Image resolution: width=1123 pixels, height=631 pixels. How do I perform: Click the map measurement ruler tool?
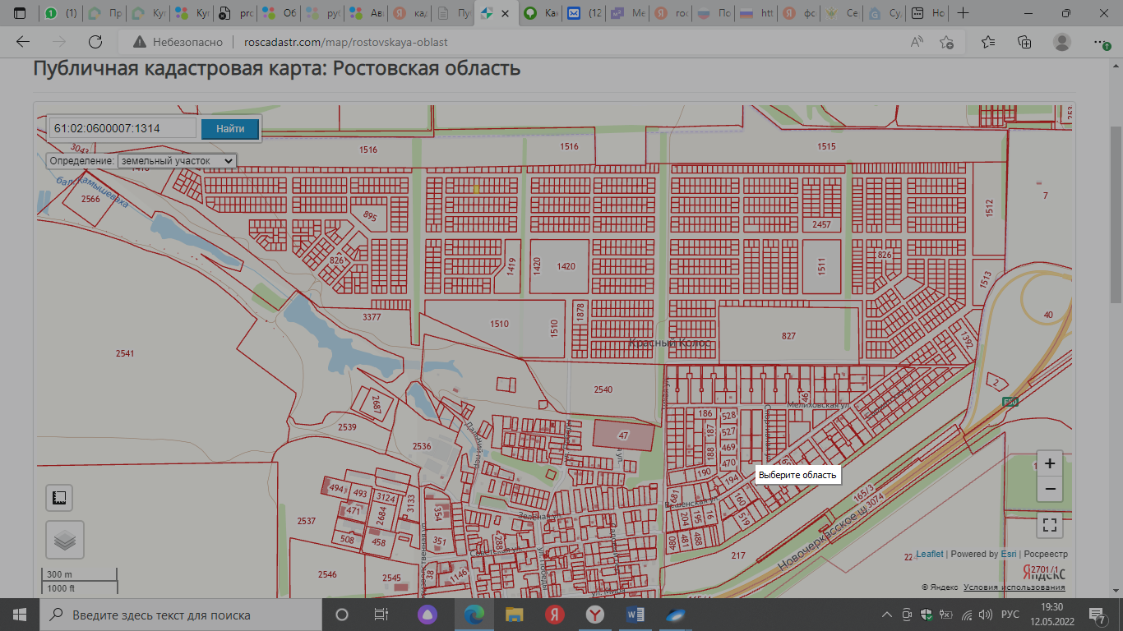click(59, 498)
